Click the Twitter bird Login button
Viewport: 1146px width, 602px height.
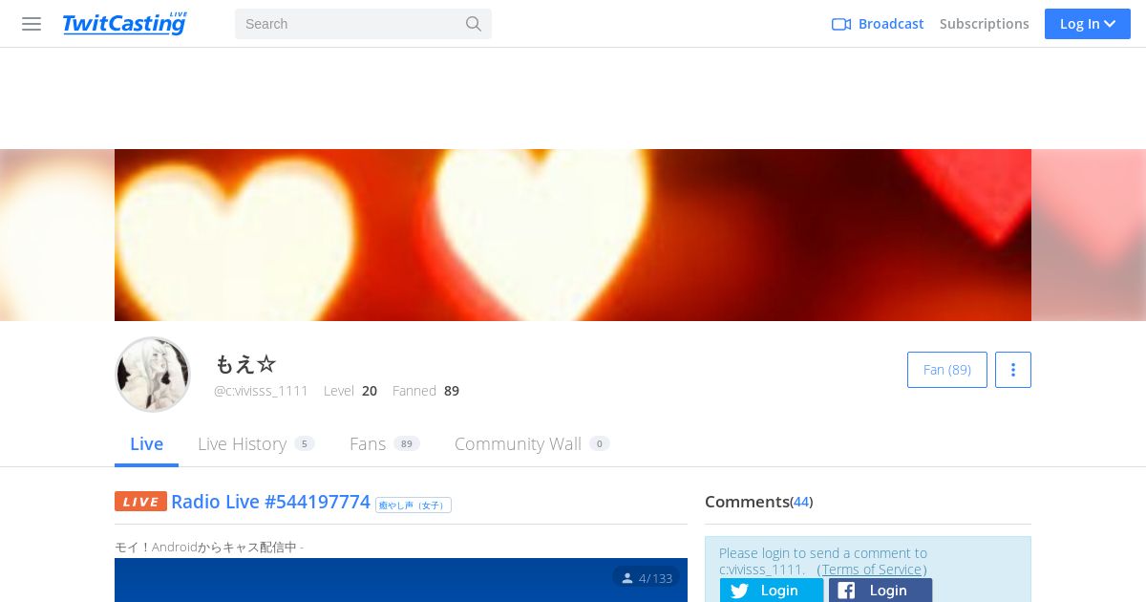(x=772, y=591)
